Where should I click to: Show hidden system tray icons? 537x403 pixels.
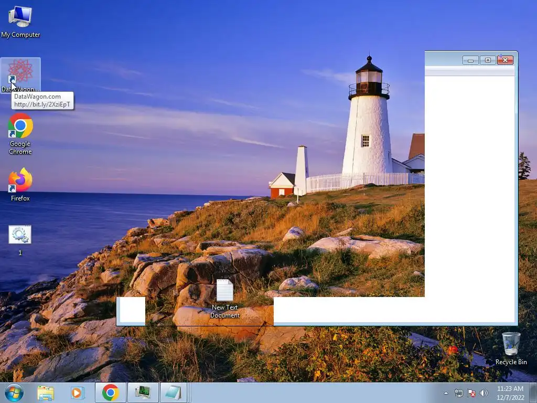click(446, 393)
